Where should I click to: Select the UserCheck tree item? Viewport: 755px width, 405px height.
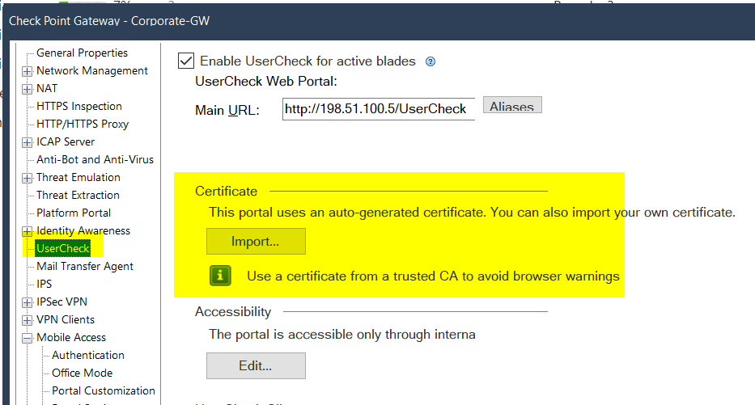pos(63,249)
